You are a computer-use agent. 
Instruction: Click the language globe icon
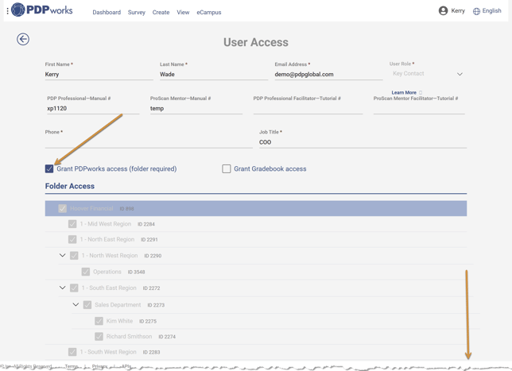coord(476,11)
